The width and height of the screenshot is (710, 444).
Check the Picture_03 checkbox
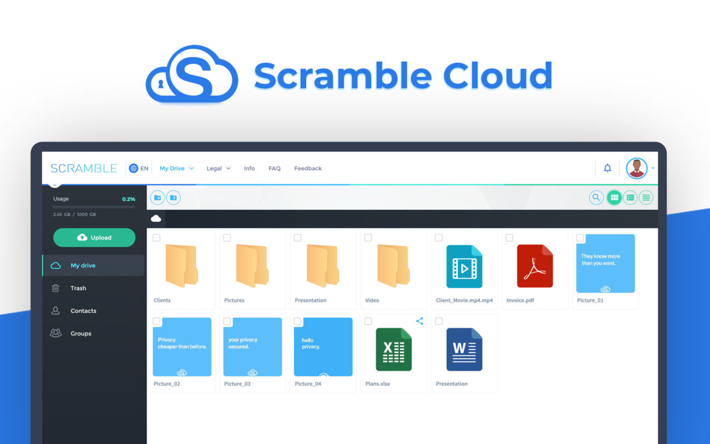click(x=227, y=321)
